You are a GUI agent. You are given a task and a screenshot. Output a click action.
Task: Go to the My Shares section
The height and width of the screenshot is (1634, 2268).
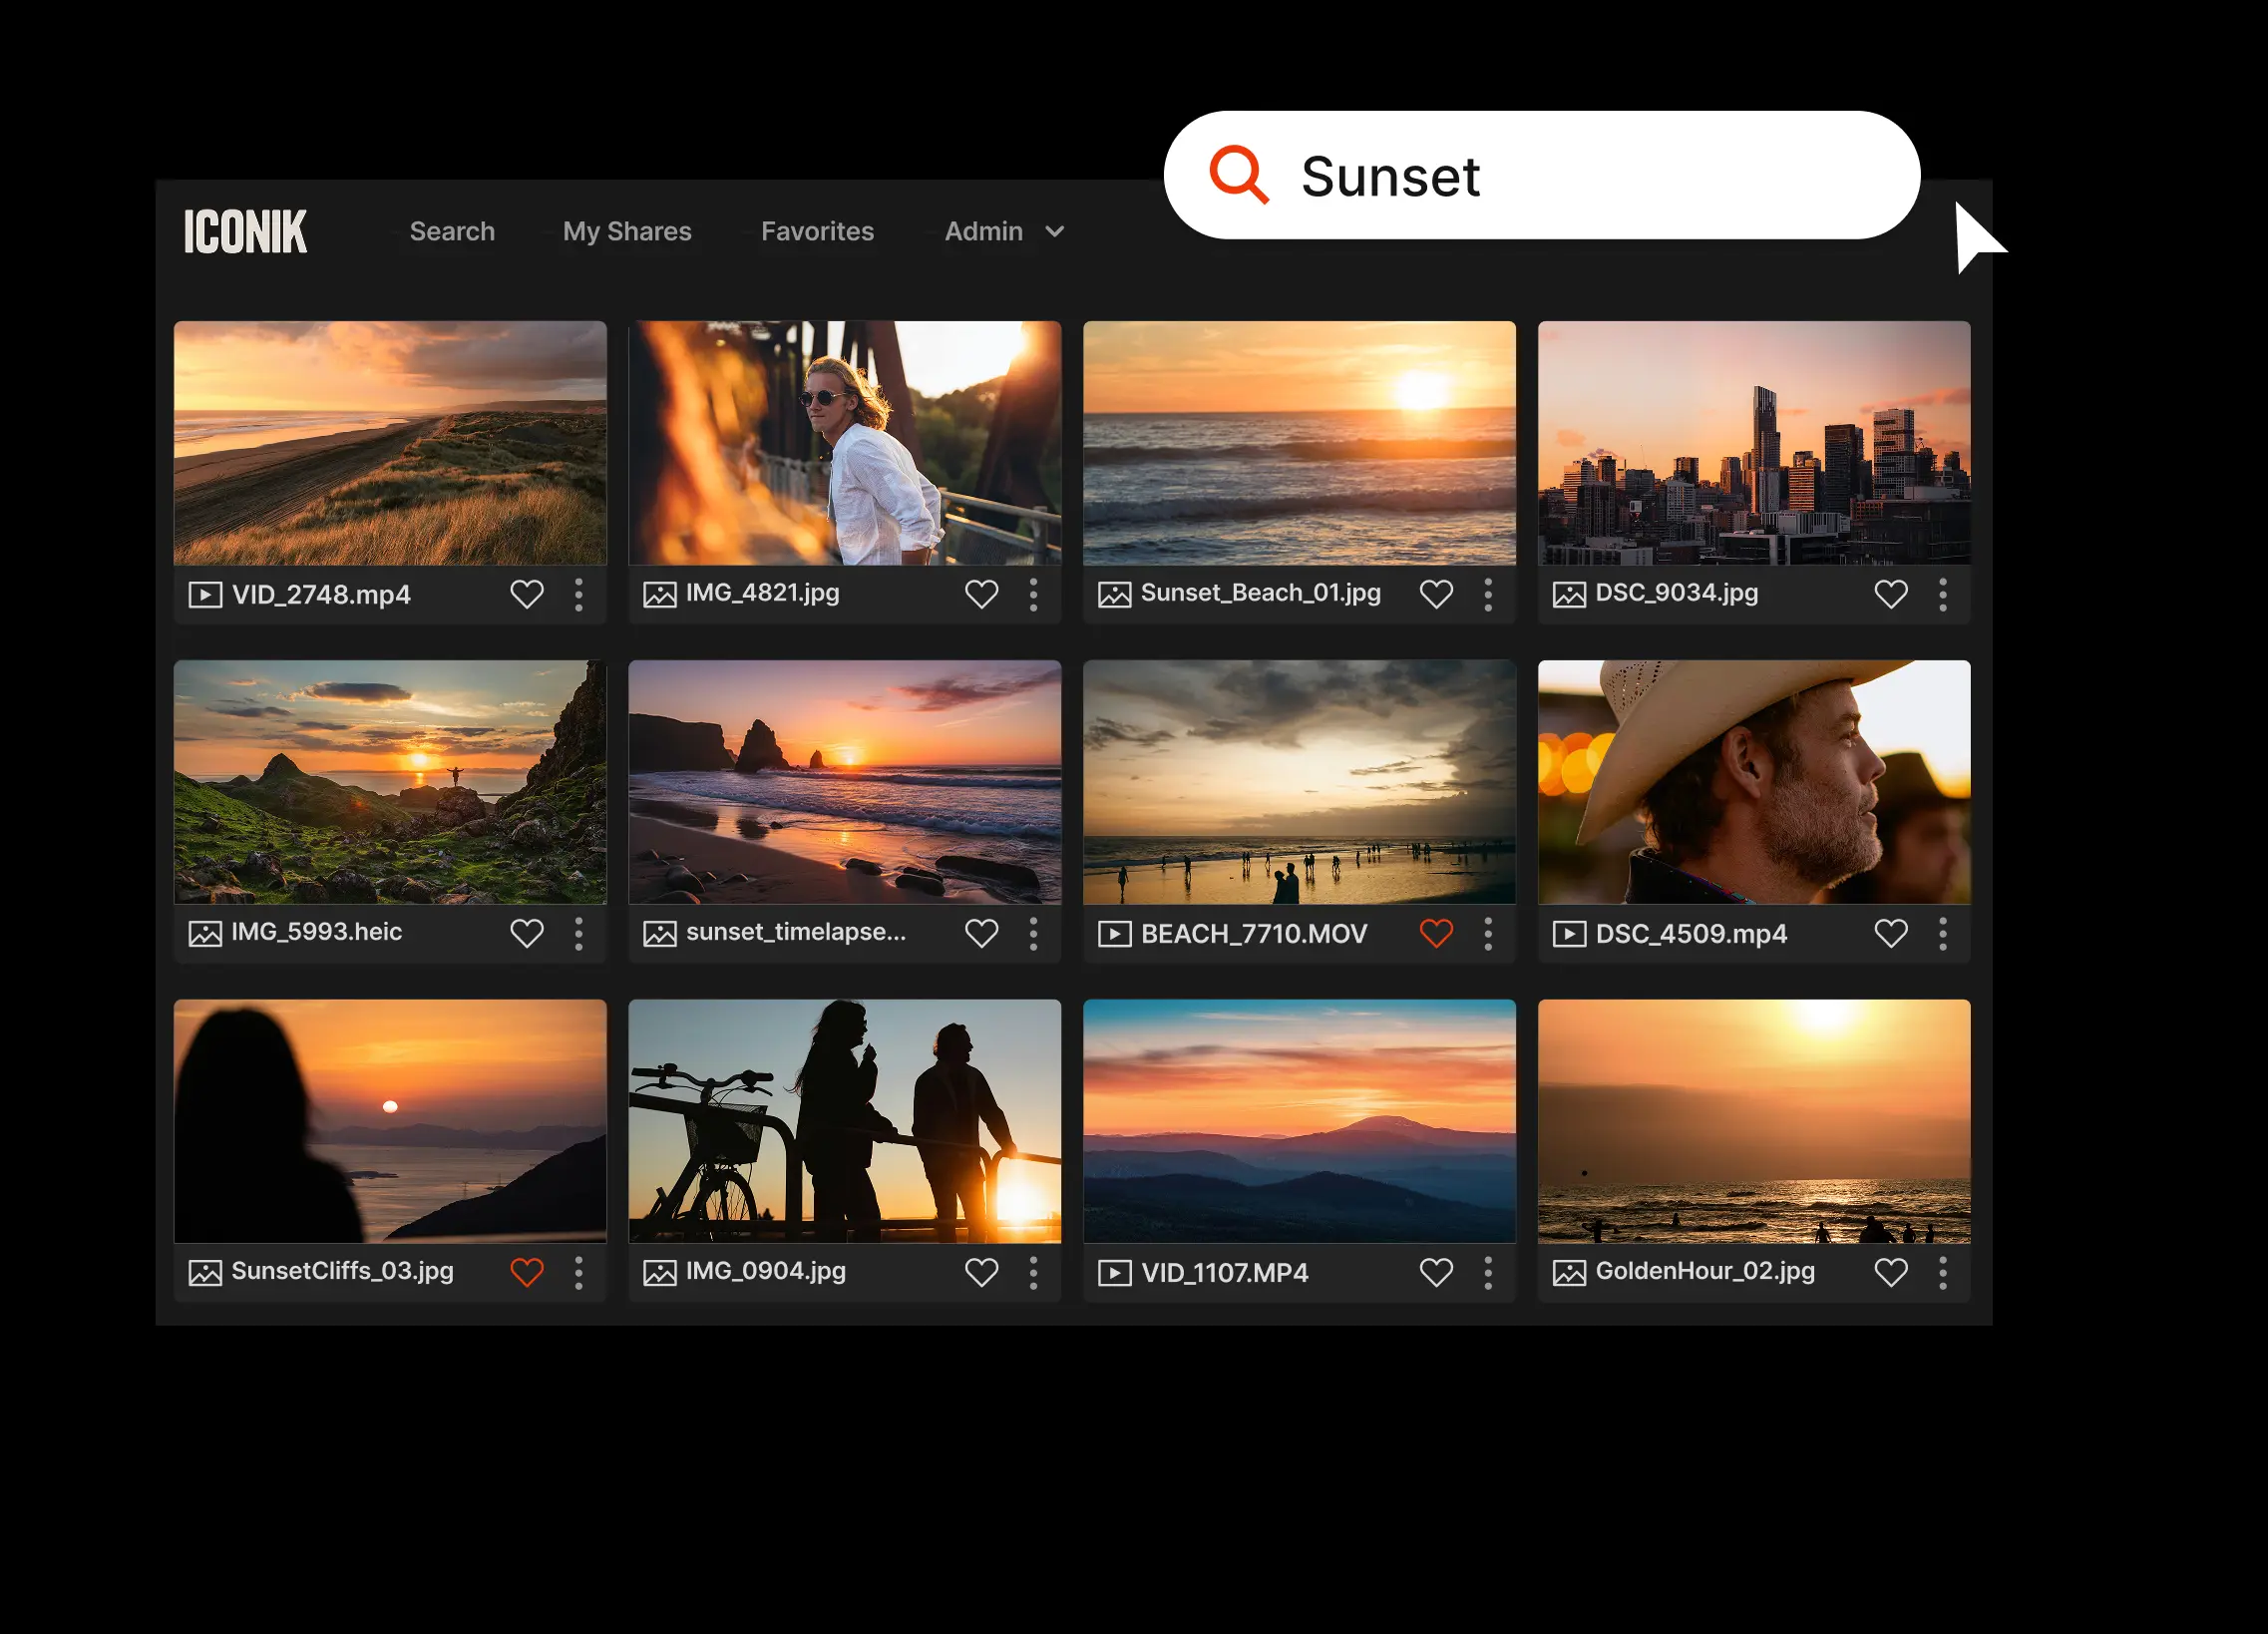click(x=627, y=231)
